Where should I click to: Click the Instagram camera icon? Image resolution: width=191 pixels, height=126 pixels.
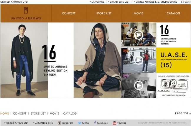click(x=59, y=123)
